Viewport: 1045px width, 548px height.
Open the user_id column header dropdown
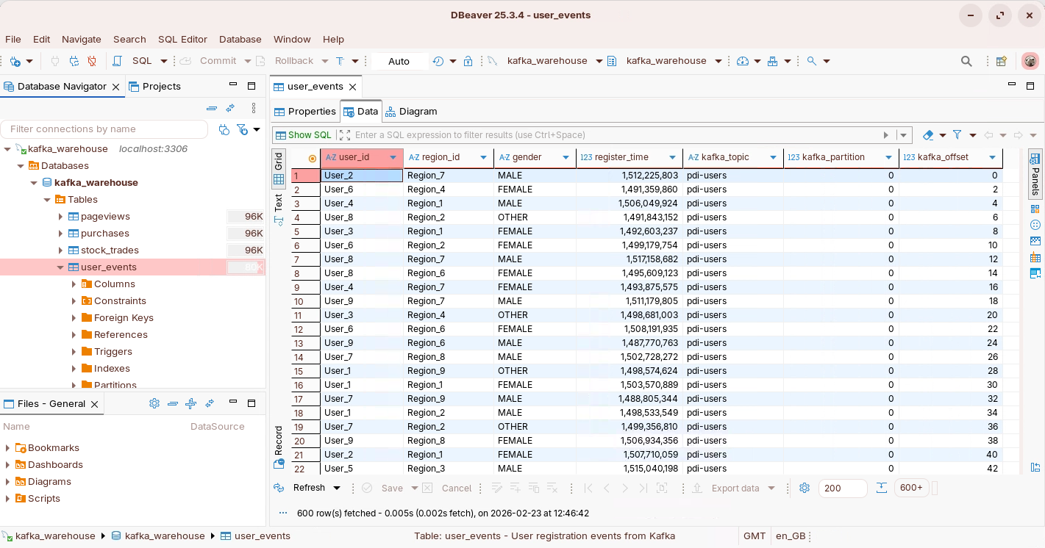[x=393, y=157]
